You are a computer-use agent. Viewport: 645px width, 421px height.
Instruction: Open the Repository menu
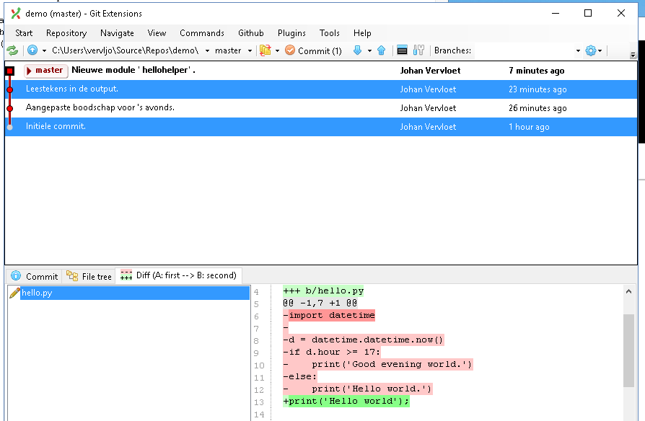[x=66, y=33]
